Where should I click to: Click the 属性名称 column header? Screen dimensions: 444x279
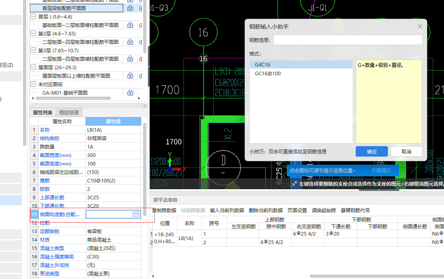coord(62,121)
